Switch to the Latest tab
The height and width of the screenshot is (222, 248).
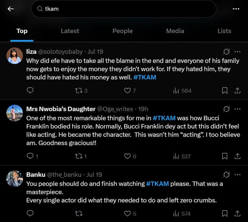click(x=70, y=31)
